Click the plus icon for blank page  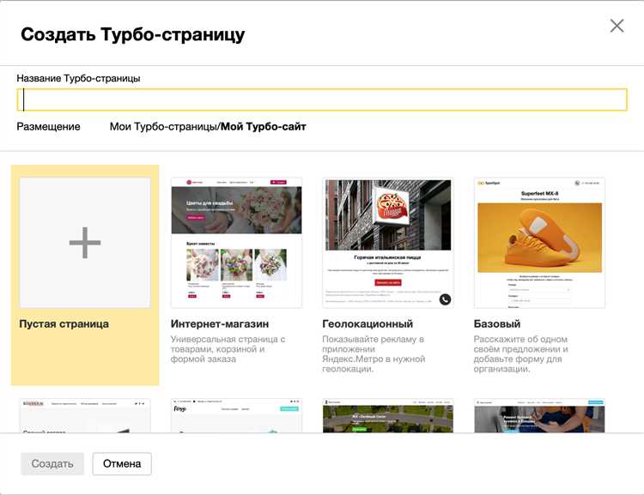(x=85, y=244)
